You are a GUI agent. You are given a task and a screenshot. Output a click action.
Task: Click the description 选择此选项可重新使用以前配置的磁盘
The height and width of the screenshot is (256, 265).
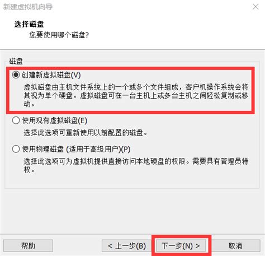86,133
